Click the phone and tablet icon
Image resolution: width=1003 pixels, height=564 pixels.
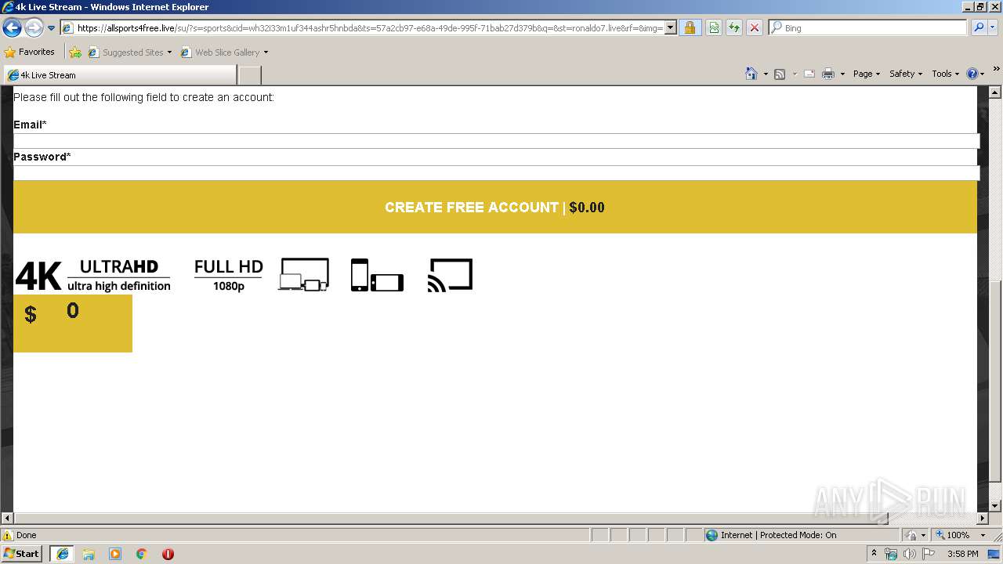pos(377,275)
